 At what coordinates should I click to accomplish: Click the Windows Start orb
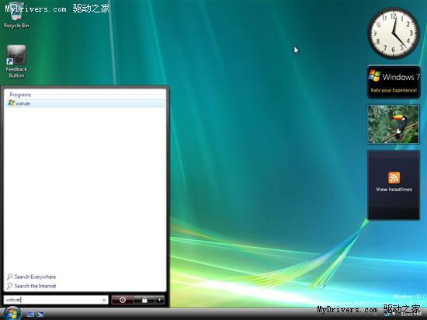[x=12, y=313]
